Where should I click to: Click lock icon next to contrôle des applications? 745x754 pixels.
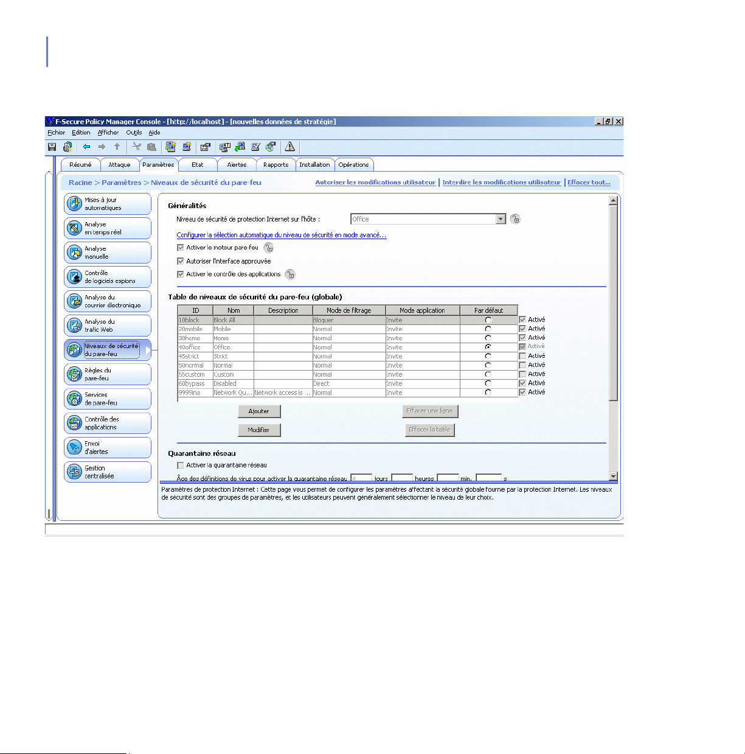[290, 274]
